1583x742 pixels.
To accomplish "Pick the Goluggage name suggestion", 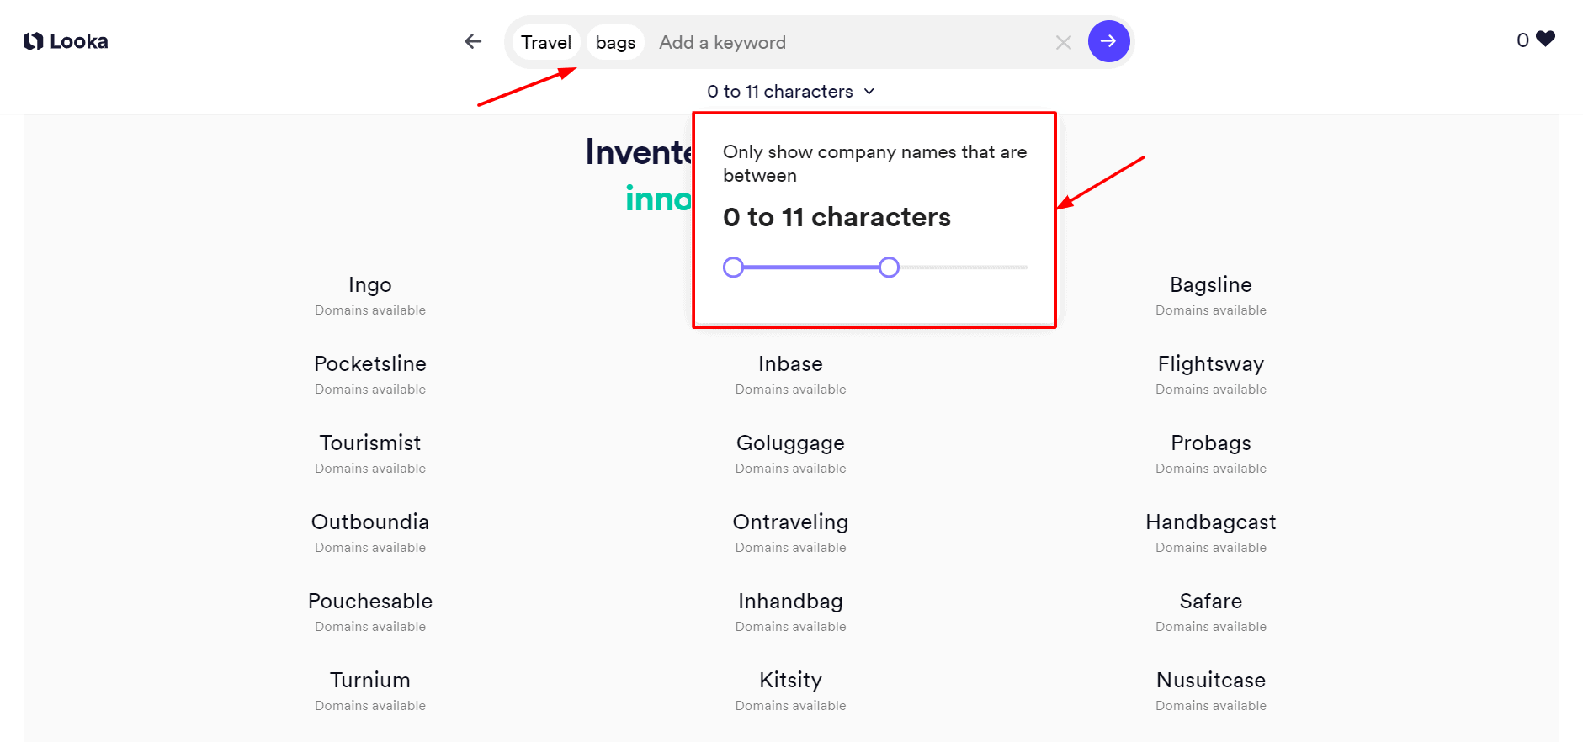I will tap(790, 443).
